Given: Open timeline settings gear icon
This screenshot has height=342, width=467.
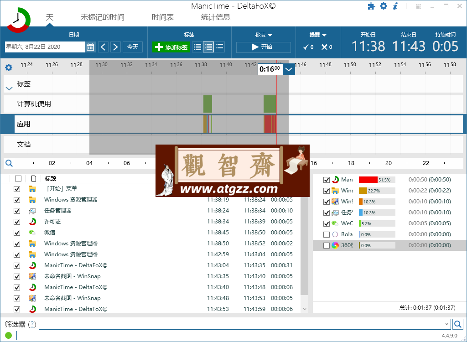Looking at the screenshot, I should pyautogui.click(x=9, y=67).
